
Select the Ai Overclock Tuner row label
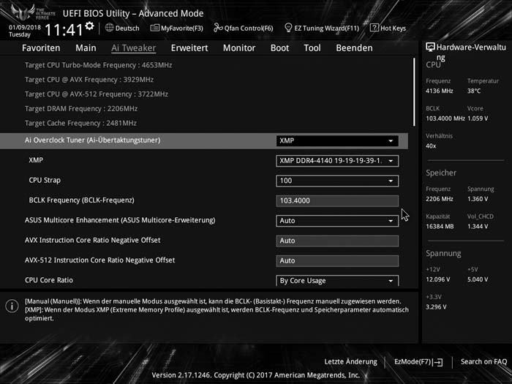[92, 140]
